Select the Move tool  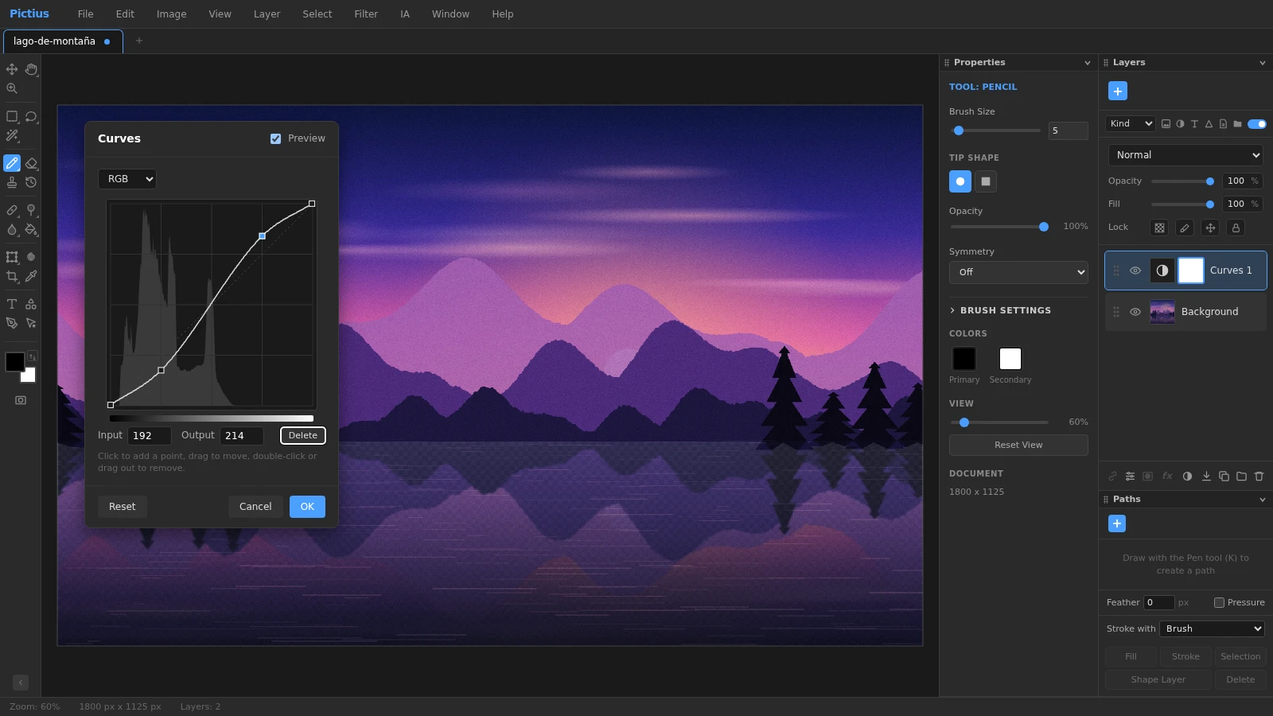(12, 69)
